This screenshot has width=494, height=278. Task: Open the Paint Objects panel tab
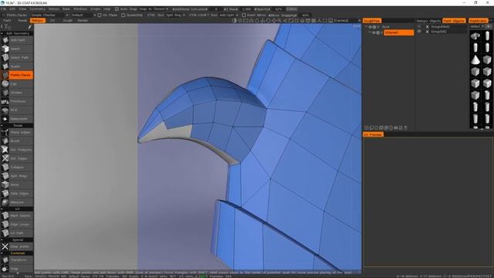(454, 21)
